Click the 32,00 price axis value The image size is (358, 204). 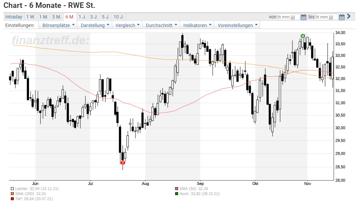pos(340,79)
